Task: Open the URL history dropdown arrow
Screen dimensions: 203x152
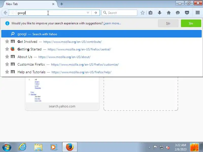Action: coord(88,13)
